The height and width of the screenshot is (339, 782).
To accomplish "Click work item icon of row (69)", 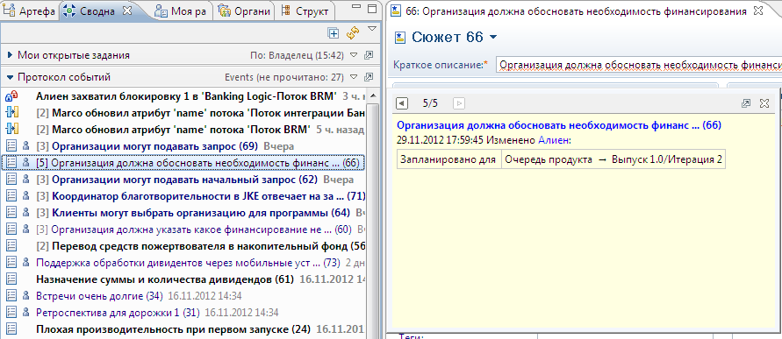I will pos(11,146).
